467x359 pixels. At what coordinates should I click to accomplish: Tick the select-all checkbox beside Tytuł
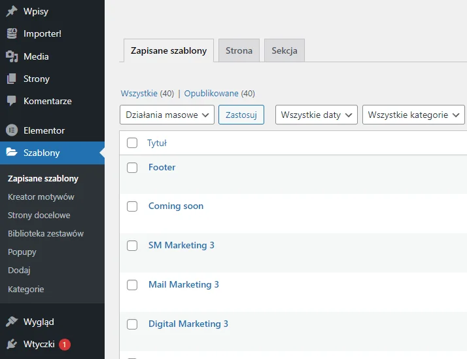pos(132,143)
